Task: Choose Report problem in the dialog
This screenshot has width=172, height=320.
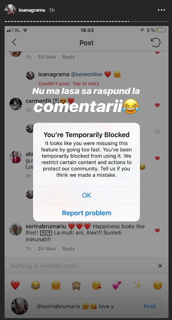Action: pyautogui.click(x=86, y=213)
